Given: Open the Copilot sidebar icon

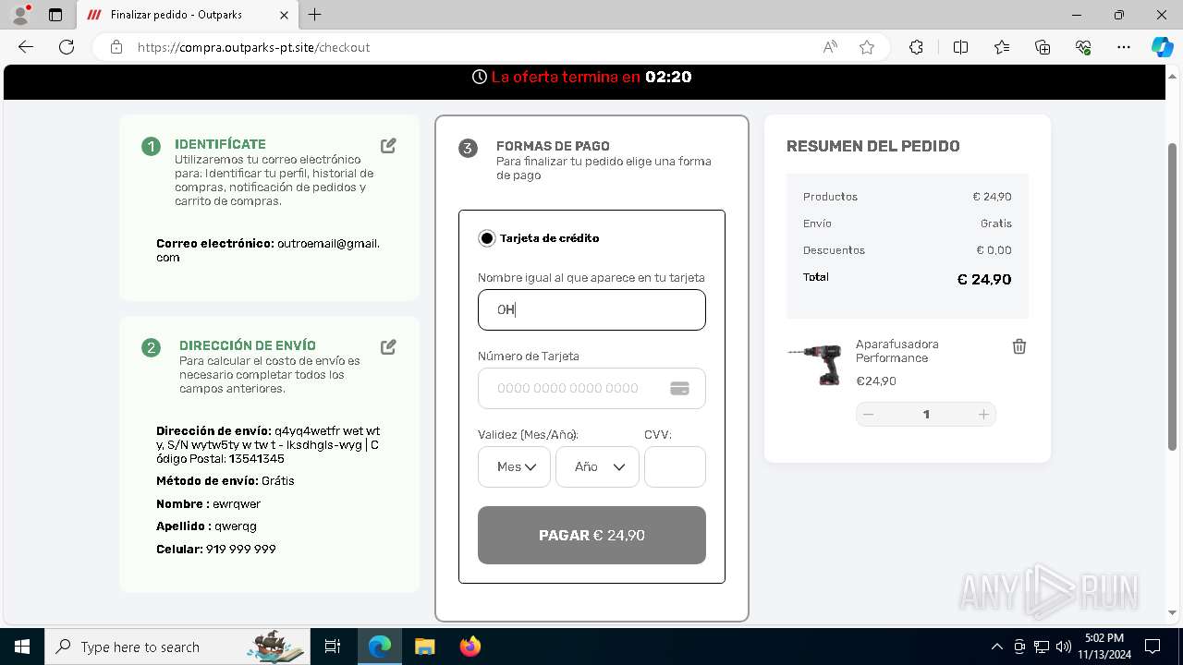Looking at the screenshot, I should (x=1162, y=47).
